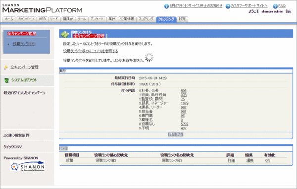Click the count 407 for 不明
The width and height of the screenshot is (297, 189).
(184, 128)
